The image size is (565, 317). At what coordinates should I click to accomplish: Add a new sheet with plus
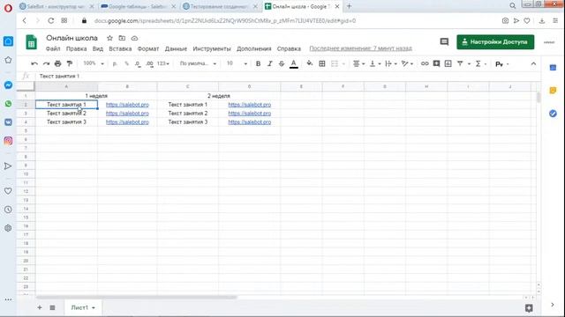point(40,307)
